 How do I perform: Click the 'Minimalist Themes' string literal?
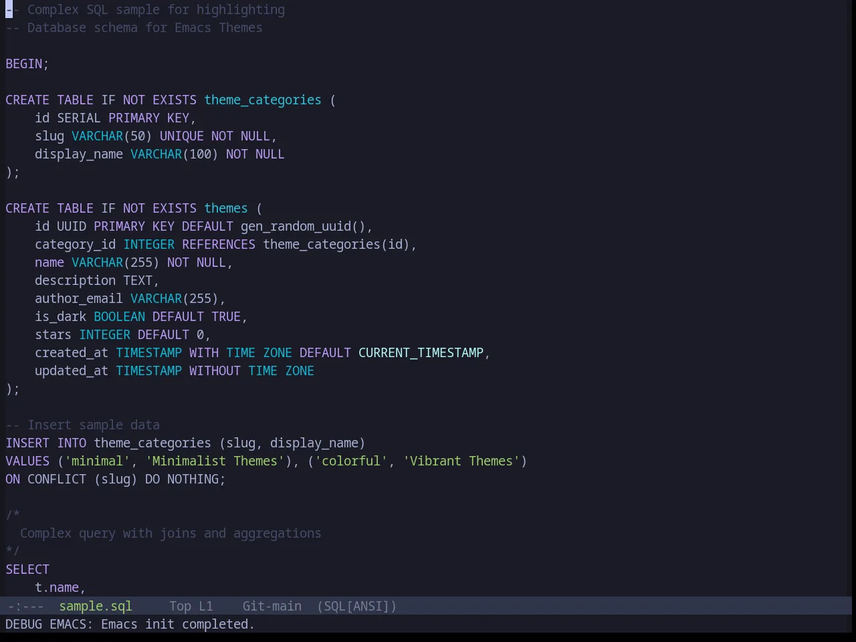click(x=215, y=461)
